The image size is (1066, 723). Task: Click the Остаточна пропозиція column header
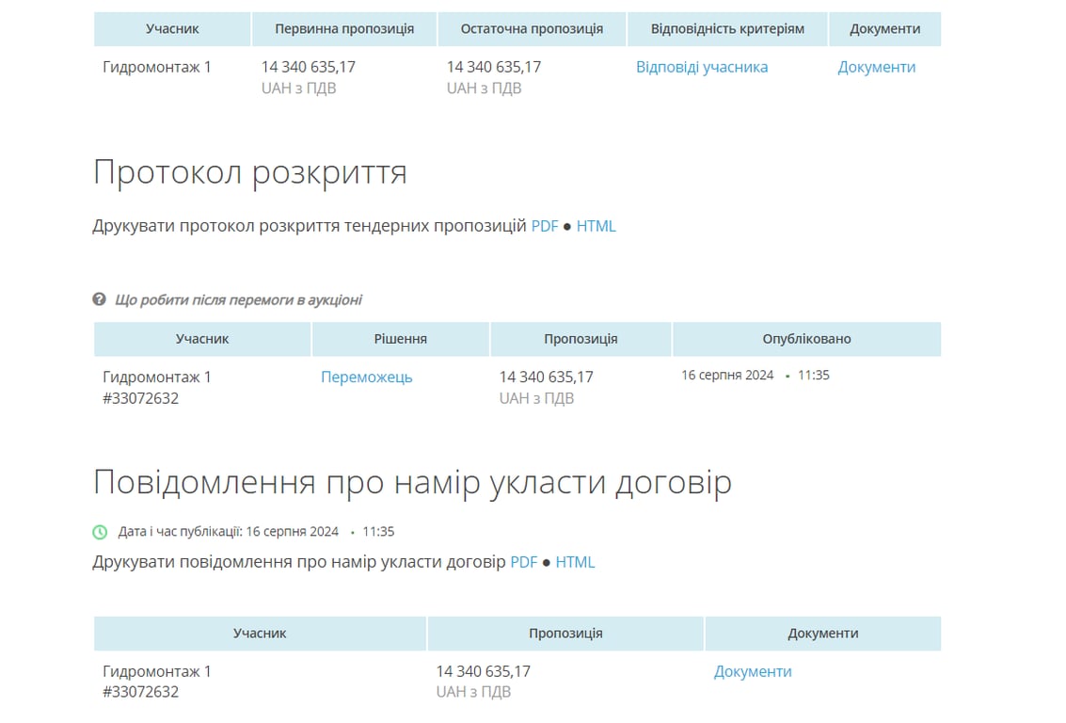pos(533,28)
